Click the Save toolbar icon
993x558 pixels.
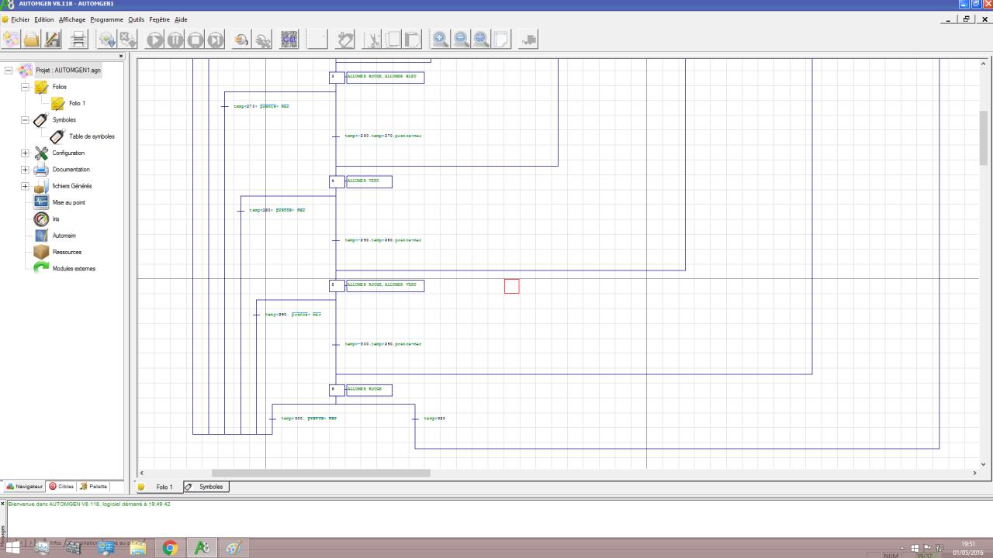point(52,39)
